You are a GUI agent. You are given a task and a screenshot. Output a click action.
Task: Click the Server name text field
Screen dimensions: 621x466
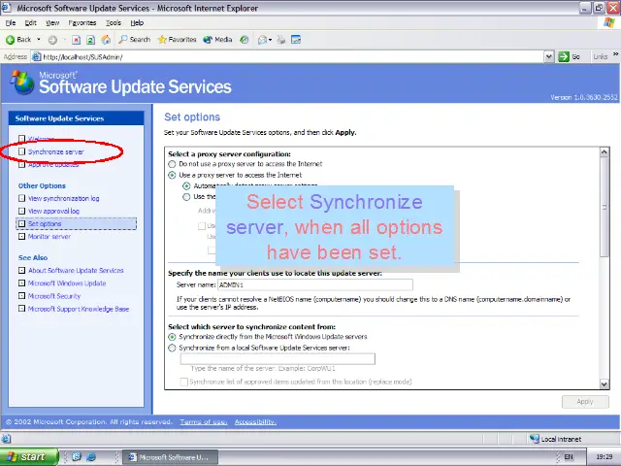[315, 284]
